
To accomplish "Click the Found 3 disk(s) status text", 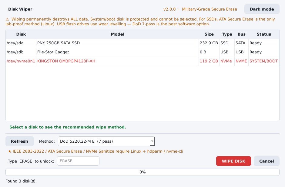I will coord(21,181).
